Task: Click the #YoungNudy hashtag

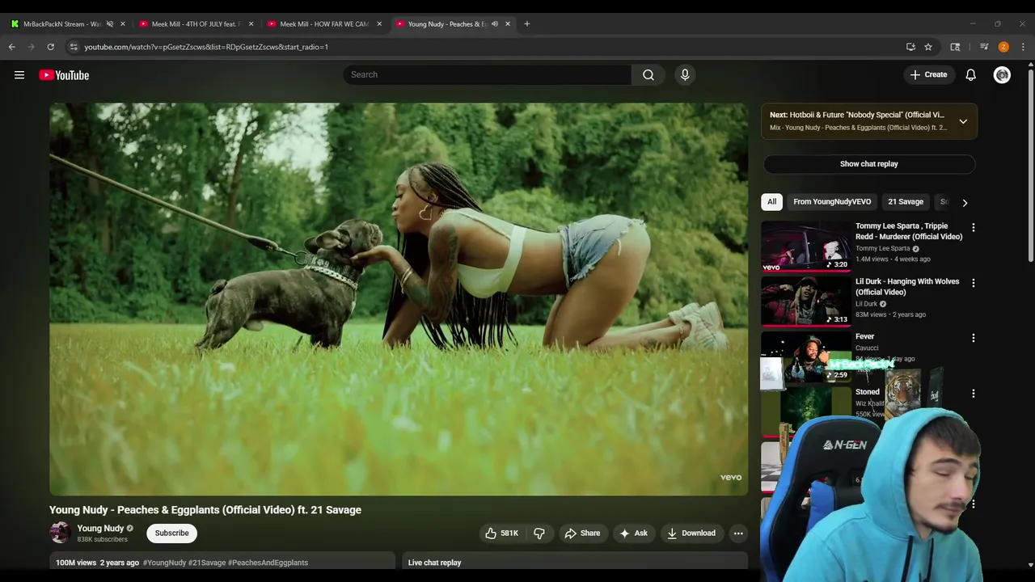Action: click(x=164, y=563)
